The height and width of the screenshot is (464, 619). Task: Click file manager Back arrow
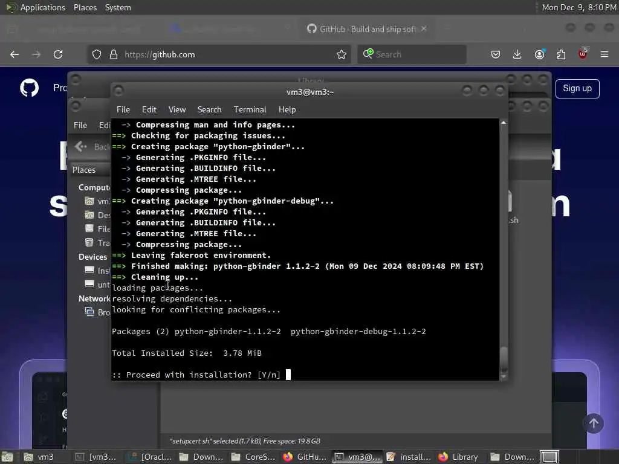(x=81, y=147)
